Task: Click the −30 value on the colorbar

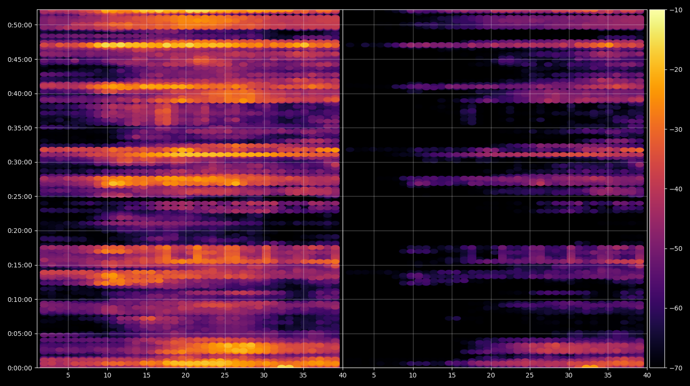Action: (676, 129)
